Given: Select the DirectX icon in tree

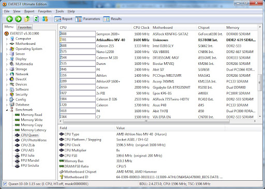Looking at the screenshot, I should (12, 79).
